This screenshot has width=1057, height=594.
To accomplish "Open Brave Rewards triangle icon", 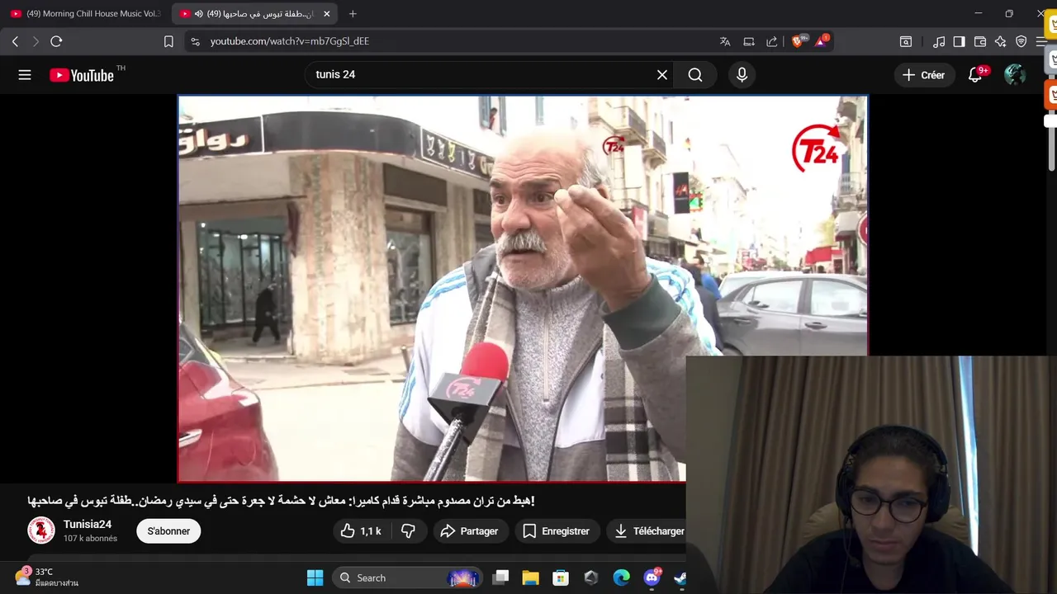I will [x=821, y=41].
